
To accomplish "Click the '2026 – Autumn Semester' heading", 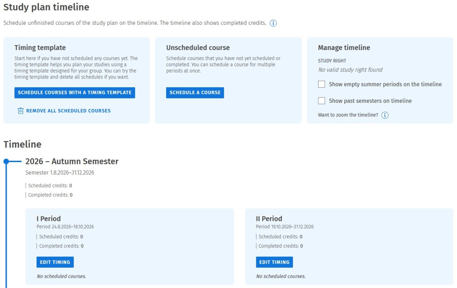I will pos(72,161).
